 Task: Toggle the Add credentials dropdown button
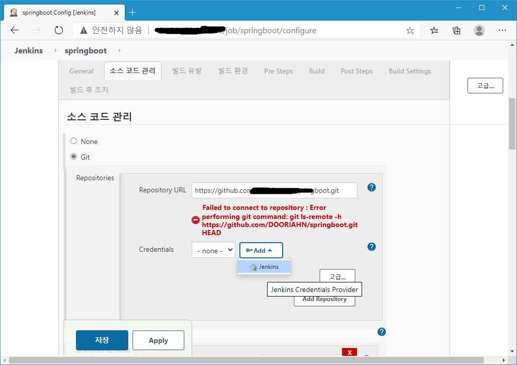pos(261,250)
